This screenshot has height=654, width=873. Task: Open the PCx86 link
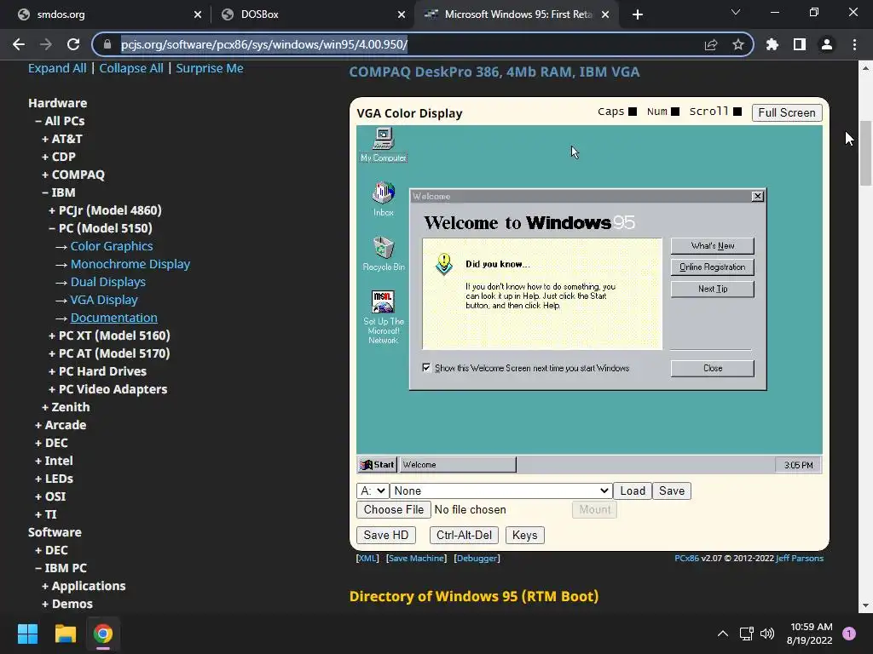click(686, 558)
